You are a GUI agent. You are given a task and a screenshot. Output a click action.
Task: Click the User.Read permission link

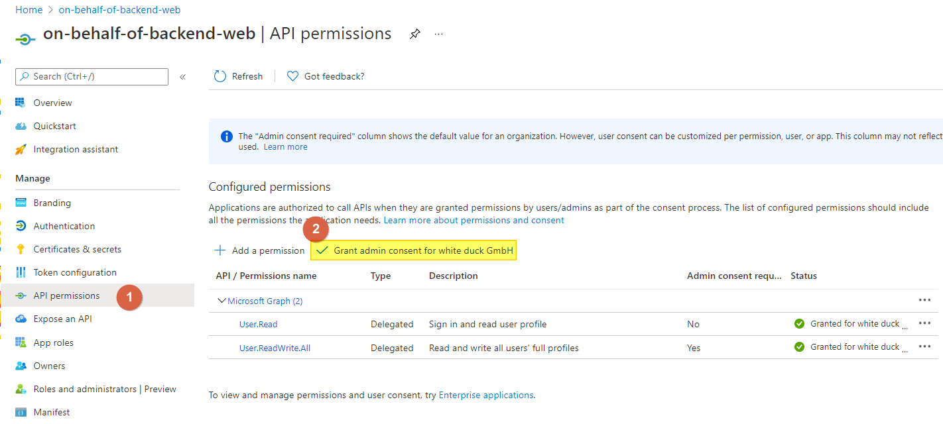pyautogui.click(x=259, y=324)
